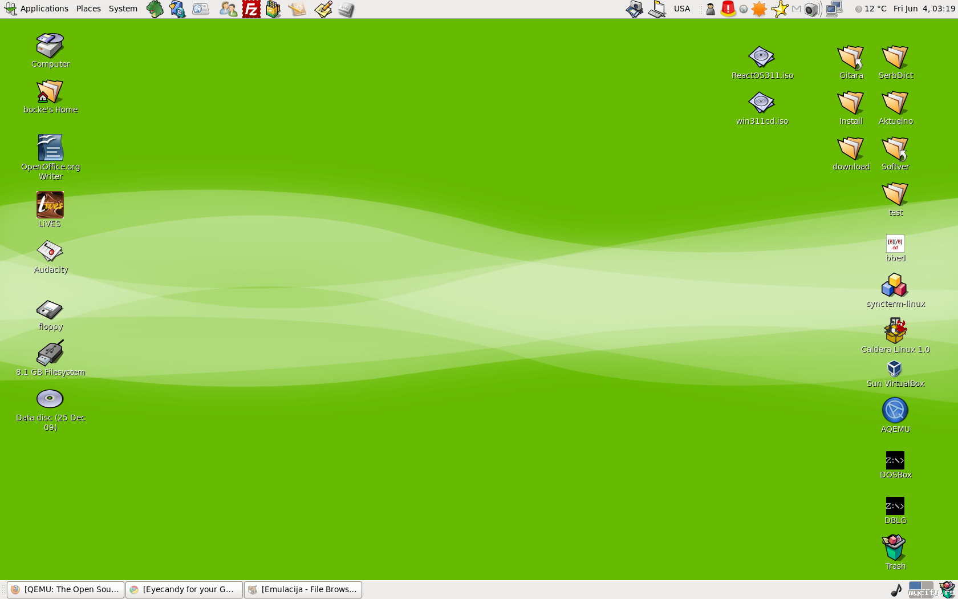958x599 pixels.
Task: Launch FileZilla from the top panel
Action: [251, 9]
